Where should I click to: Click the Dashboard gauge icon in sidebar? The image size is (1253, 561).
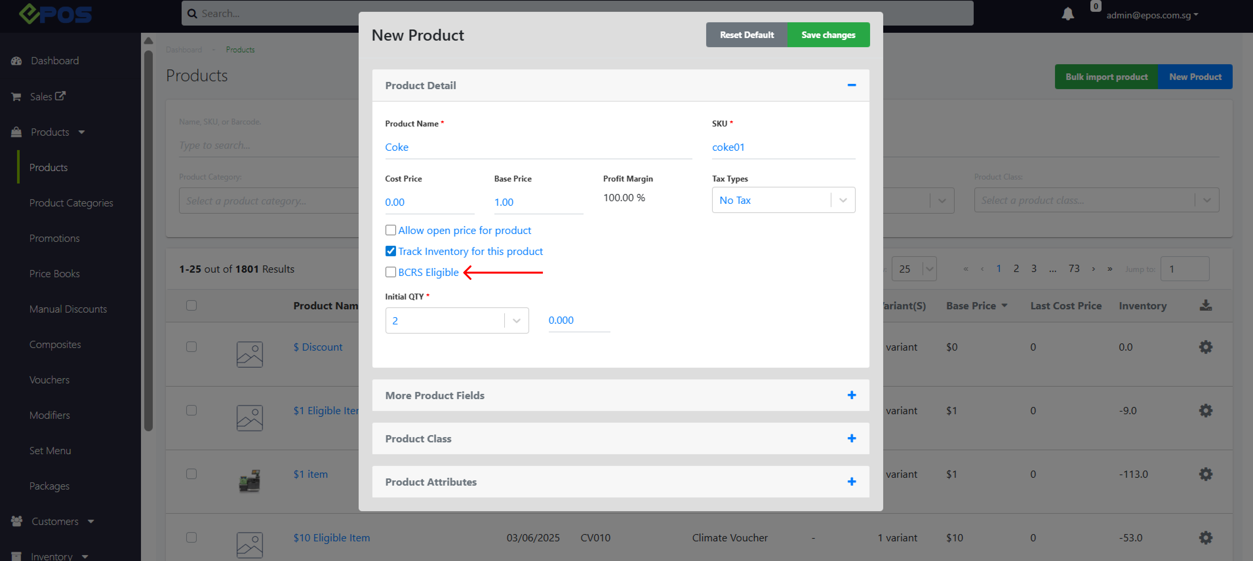coord(16,61)
